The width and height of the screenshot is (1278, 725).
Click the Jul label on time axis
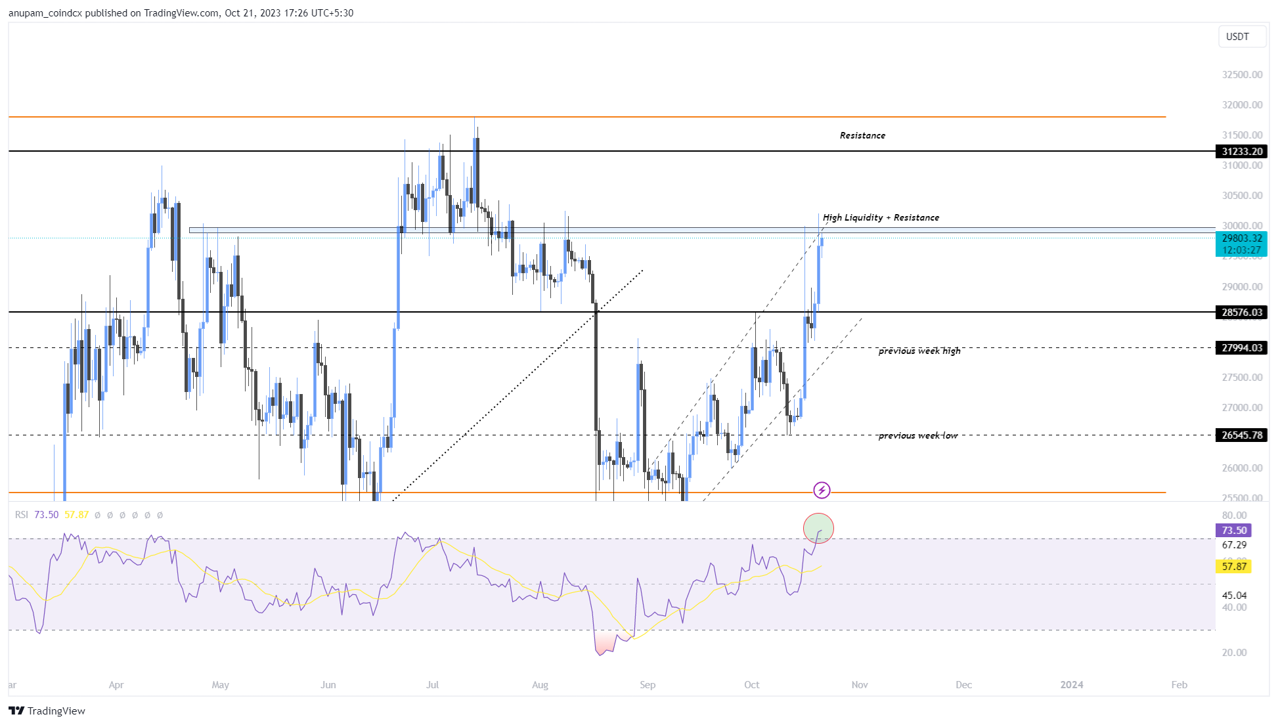pyautogui.click(x=432, y=685)
